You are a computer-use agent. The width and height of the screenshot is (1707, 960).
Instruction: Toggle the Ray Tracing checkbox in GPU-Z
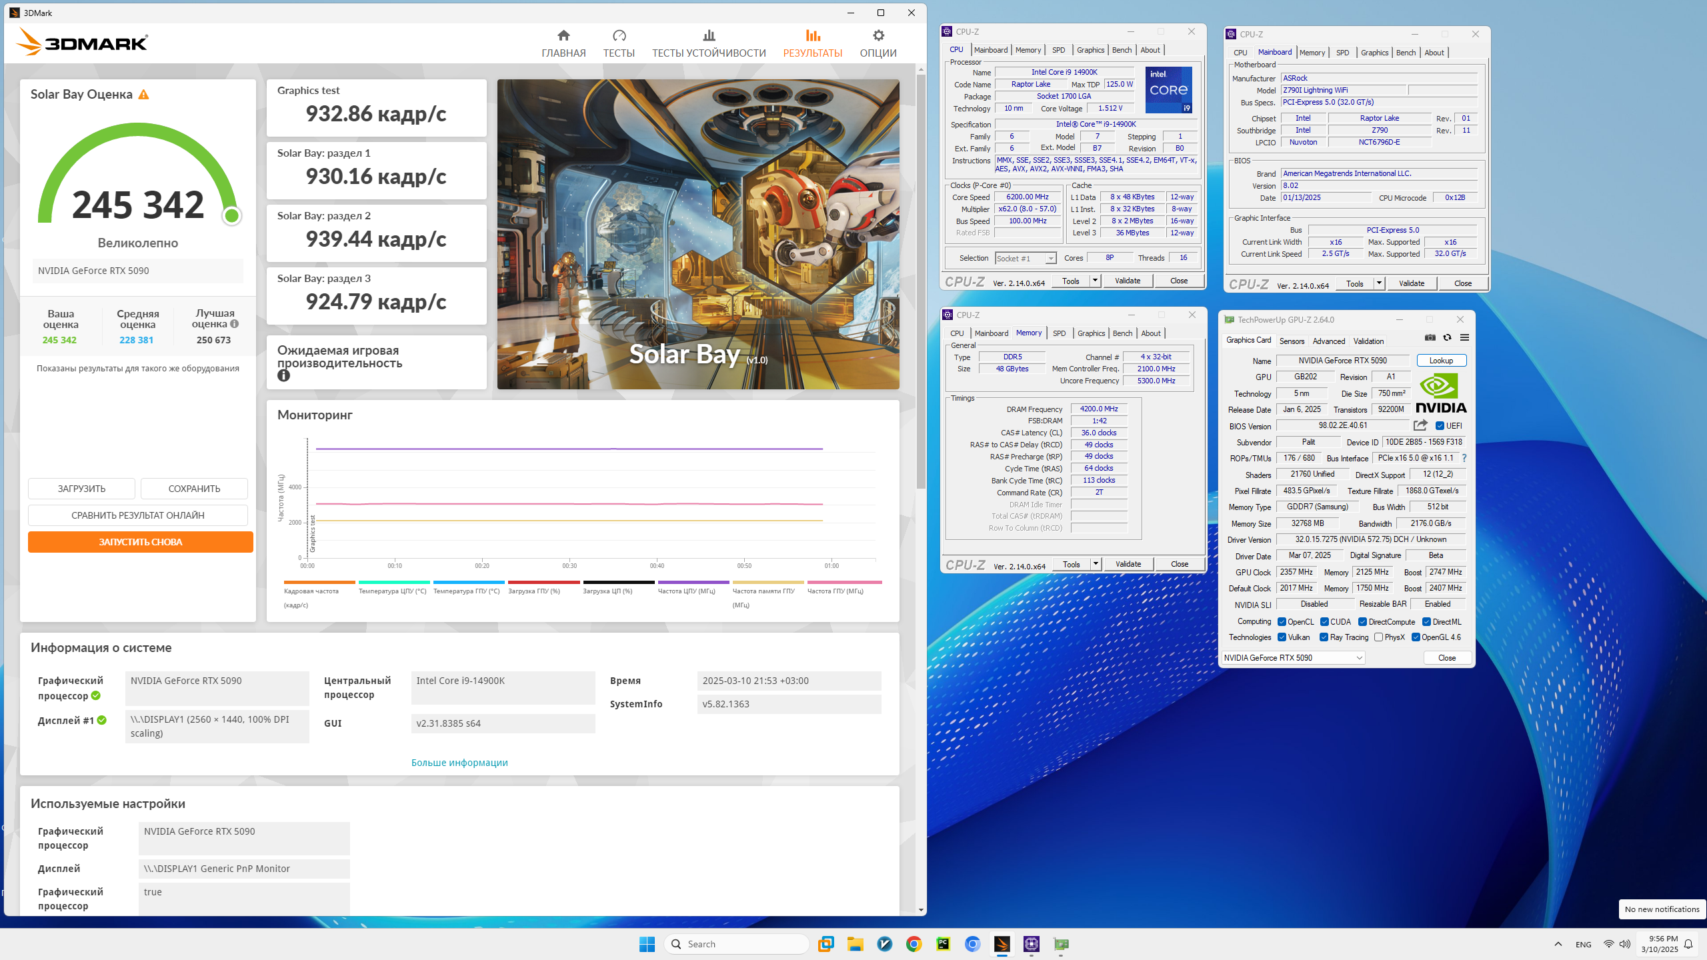tap(1324, 637)
